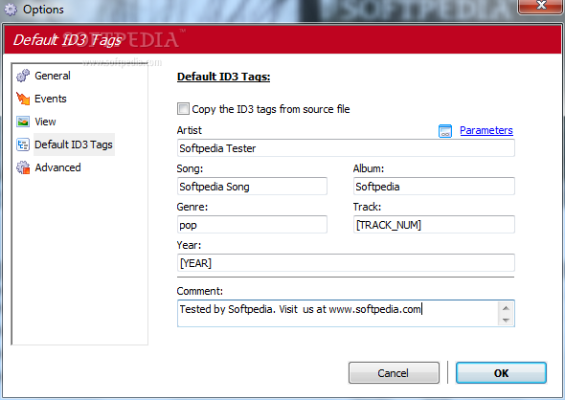Image resolution: width=565 pixels, height=400 pixels.
Task: Go to the View settings page
Action: click(x=45, y=122)
